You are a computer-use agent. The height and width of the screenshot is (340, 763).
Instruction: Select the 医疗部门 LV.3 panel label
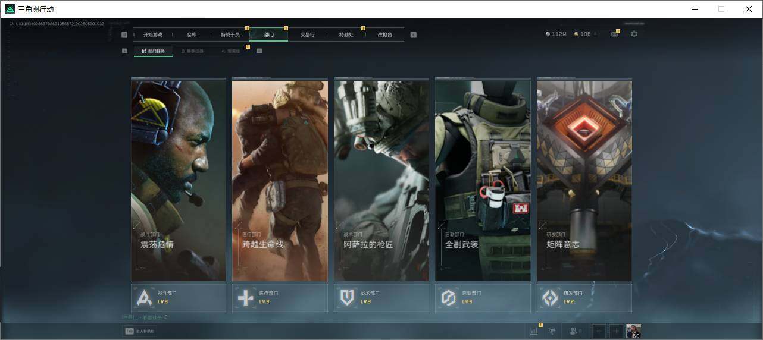(268, 297)
